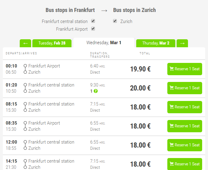The height and width of the screenshot is (170, 208).
Task: Click the transfer count for 01:20 trip
Action: point(91,91)
